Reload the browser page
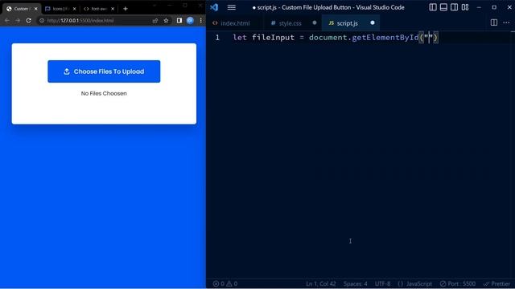Screen dimensions: 515x289 29,20
